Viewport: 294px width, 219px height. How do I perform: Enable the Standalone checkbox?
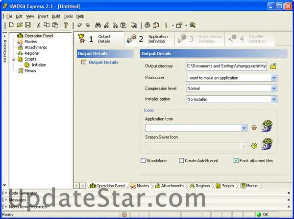click(x=143, y=160)
